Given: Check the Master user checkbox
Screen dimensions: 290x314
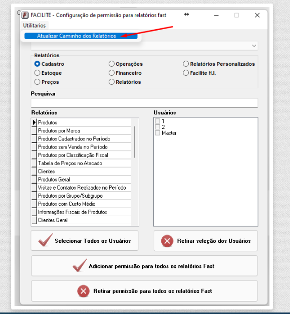Looking at the screenshot, I should tap(158, 133).
